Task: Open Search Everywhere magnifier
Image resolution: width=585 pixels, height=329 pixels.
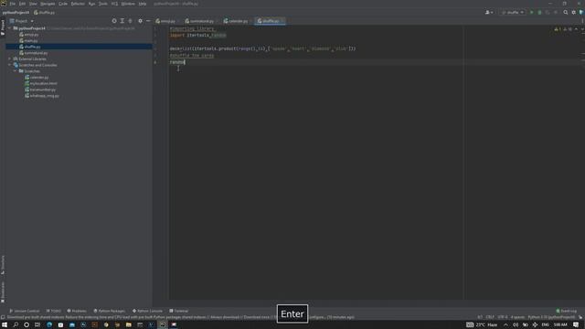Action: (566, 12)
